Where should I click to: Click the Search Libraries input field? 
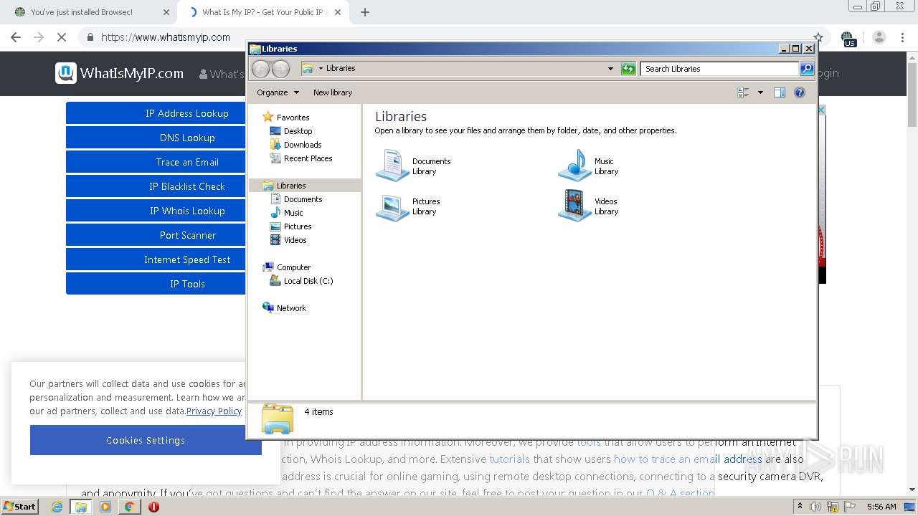[x=719, y=69]
